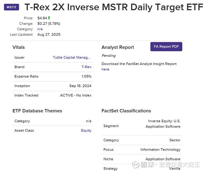Click the Aug 27, 2025 last updated date
Image resolution: width=206 pixels, height=171 pixels.
point(49,35)
